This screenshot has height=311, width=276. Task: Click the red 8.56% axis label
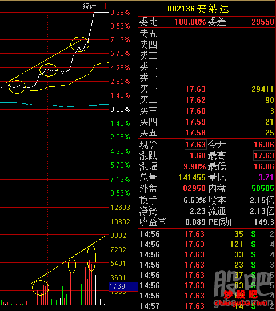120,26
